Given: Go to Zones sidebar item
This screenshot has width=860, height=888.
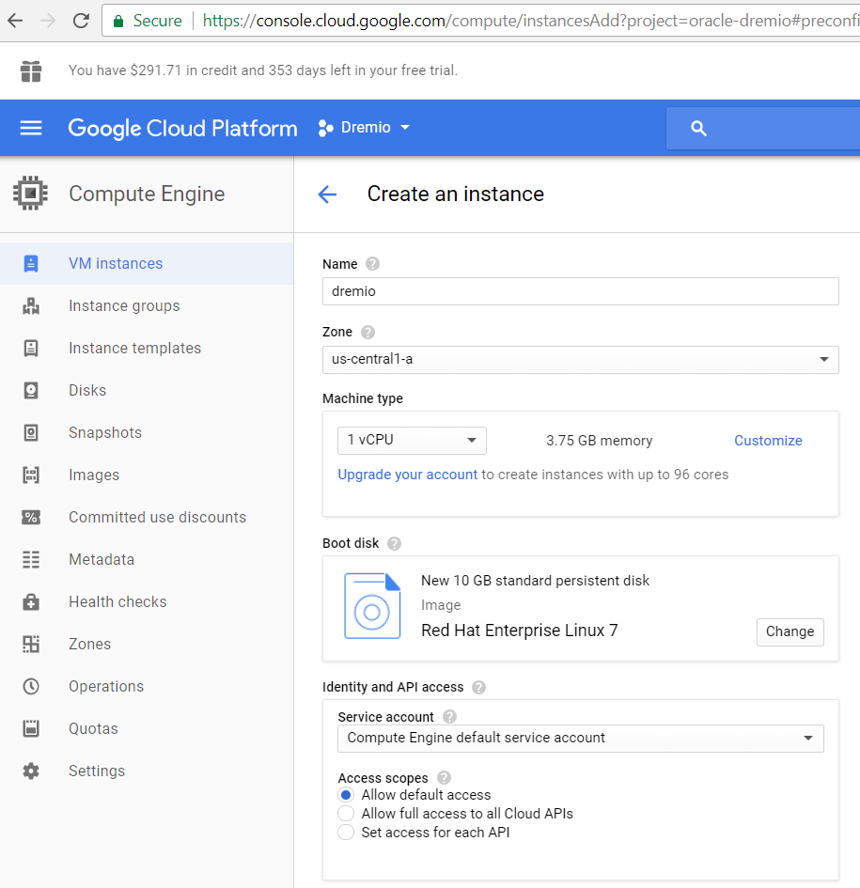Looking at the screenshot, I should 147,644.
